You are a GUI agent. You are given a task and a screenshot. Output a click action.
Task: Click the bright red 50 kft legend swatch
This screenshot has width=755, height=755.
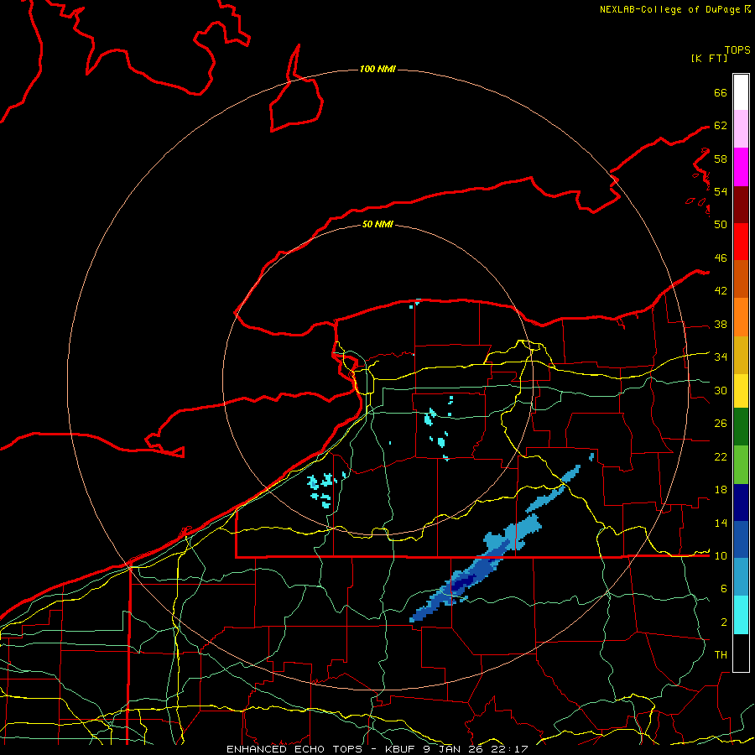pyautogui.click(x=741, y=242)
